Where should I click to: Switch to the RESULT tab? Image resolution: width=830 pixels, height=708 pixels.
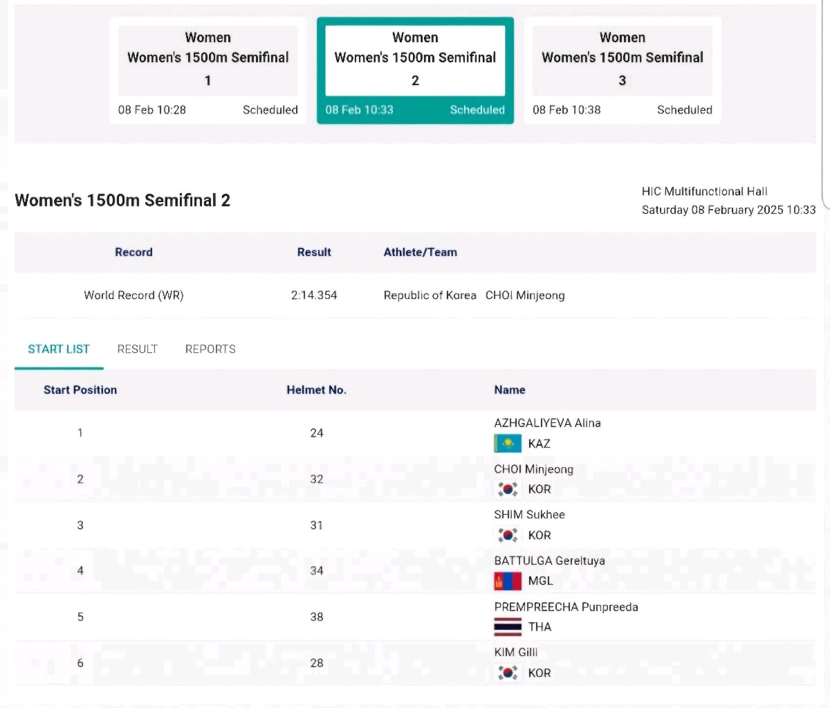pos(137,350)
